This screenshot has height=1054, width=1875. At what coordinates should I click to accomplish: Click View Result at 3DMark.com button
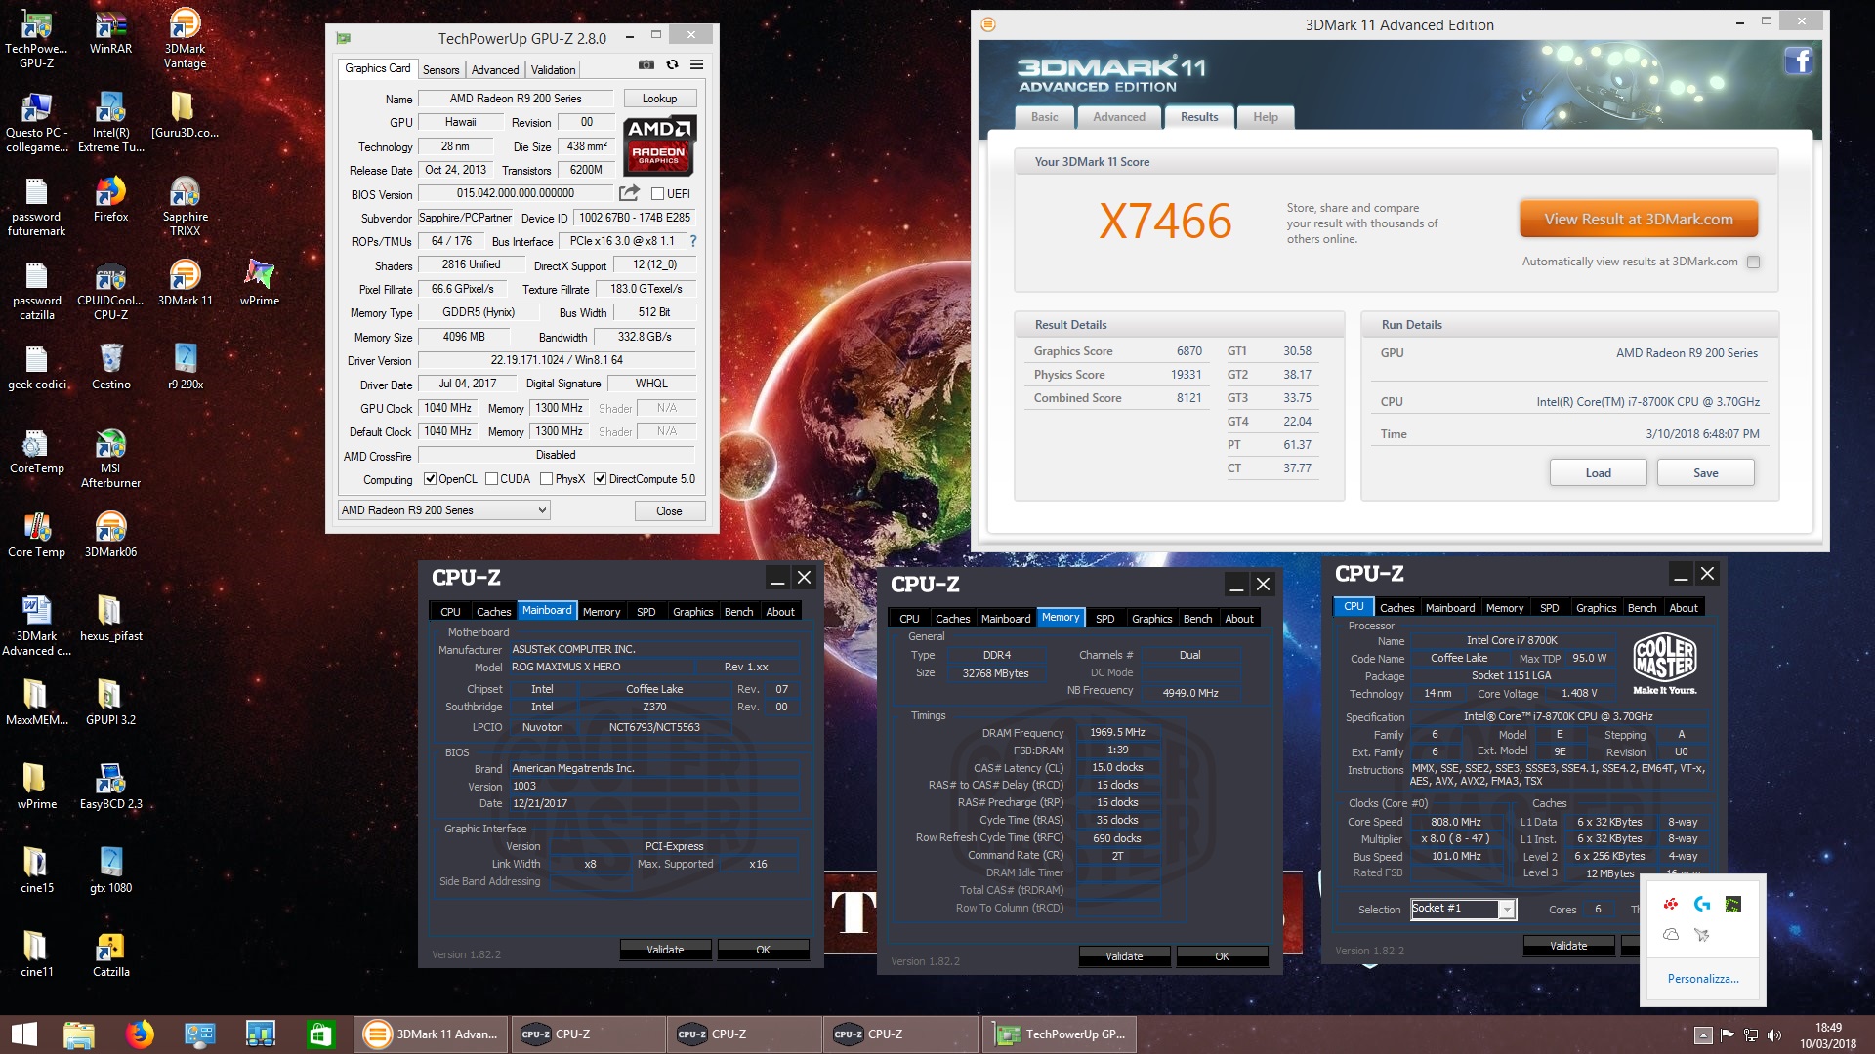1639,220
